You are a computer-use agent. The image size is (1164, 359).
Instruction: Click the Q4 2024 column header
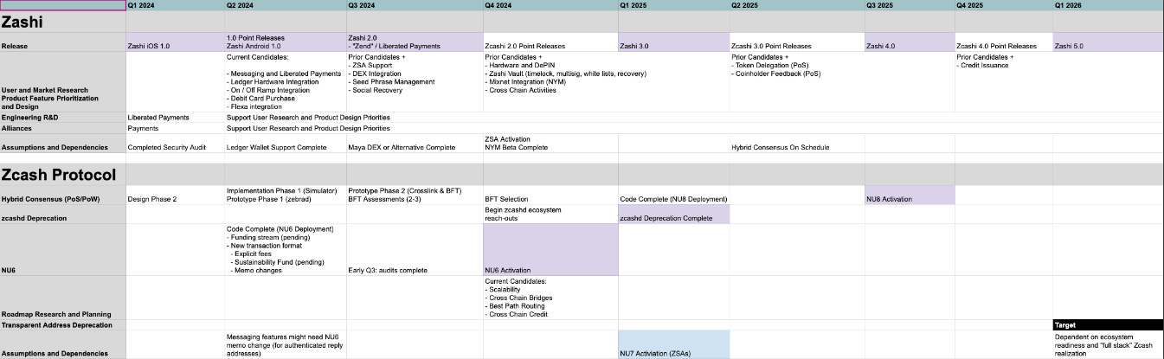tap(550, 5)
